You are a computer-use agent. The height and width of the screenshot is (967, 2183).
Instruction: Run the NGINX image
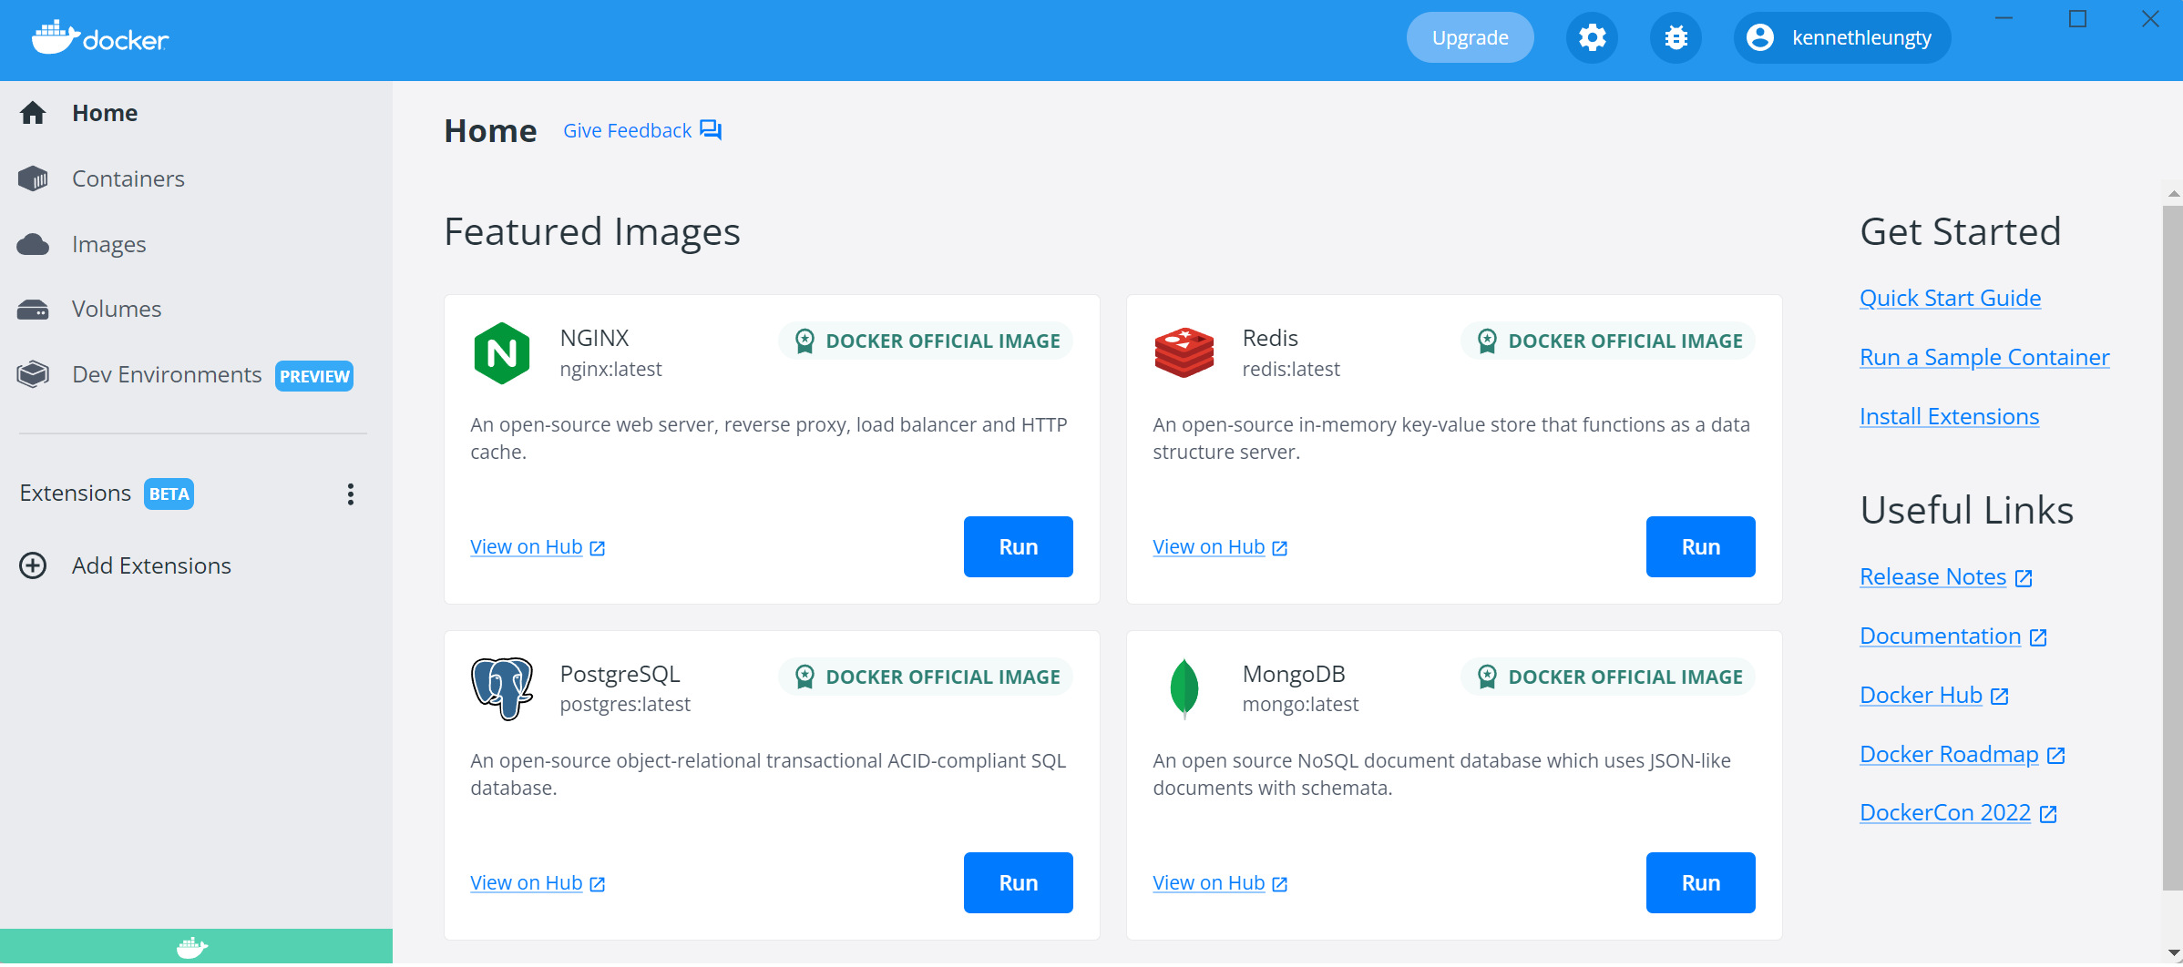pos(1018,547)
